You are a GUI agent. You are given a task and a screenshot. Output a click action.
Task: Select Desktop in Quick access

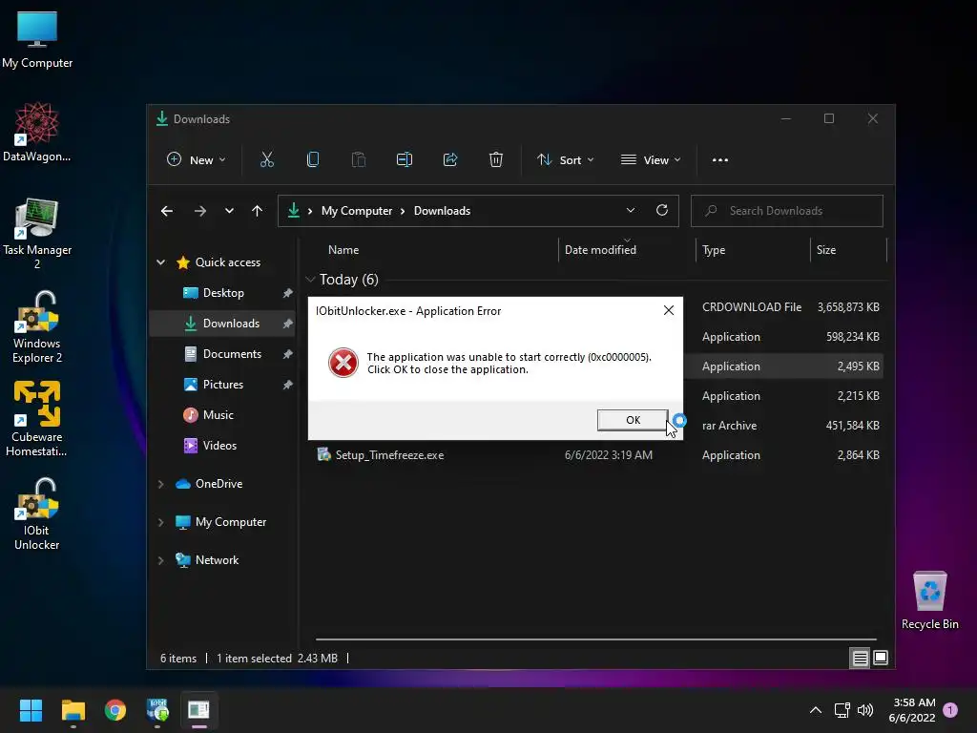tap(221, 293)
